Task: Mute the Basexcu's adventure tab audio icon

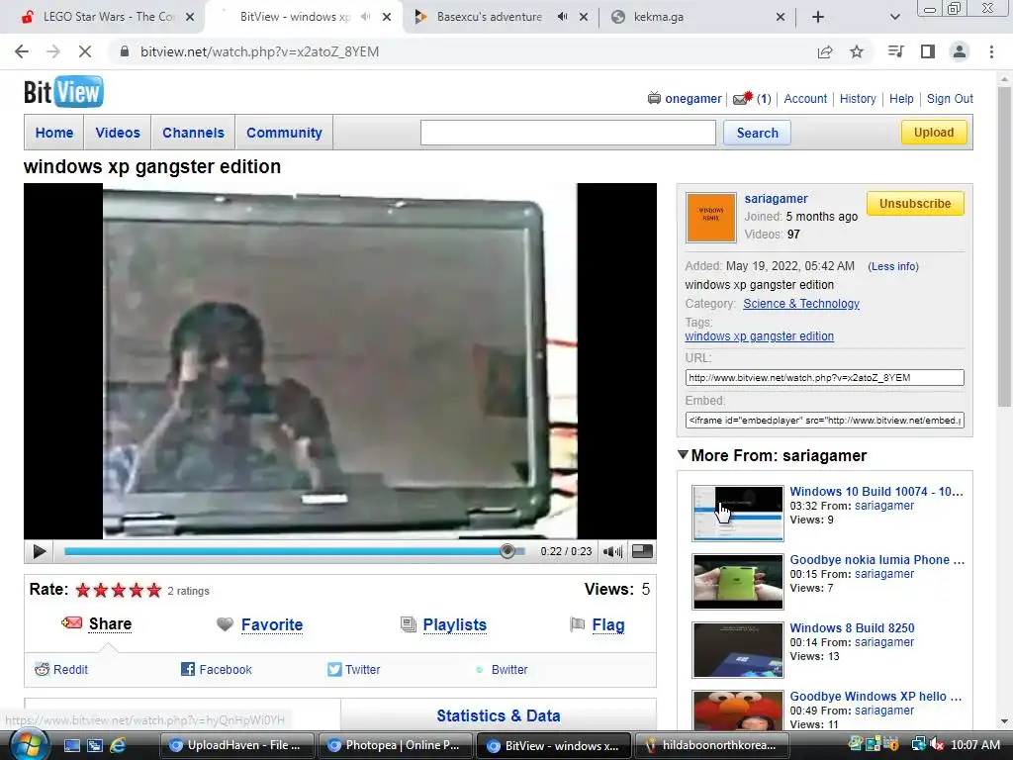Action: tap(562, 17)
